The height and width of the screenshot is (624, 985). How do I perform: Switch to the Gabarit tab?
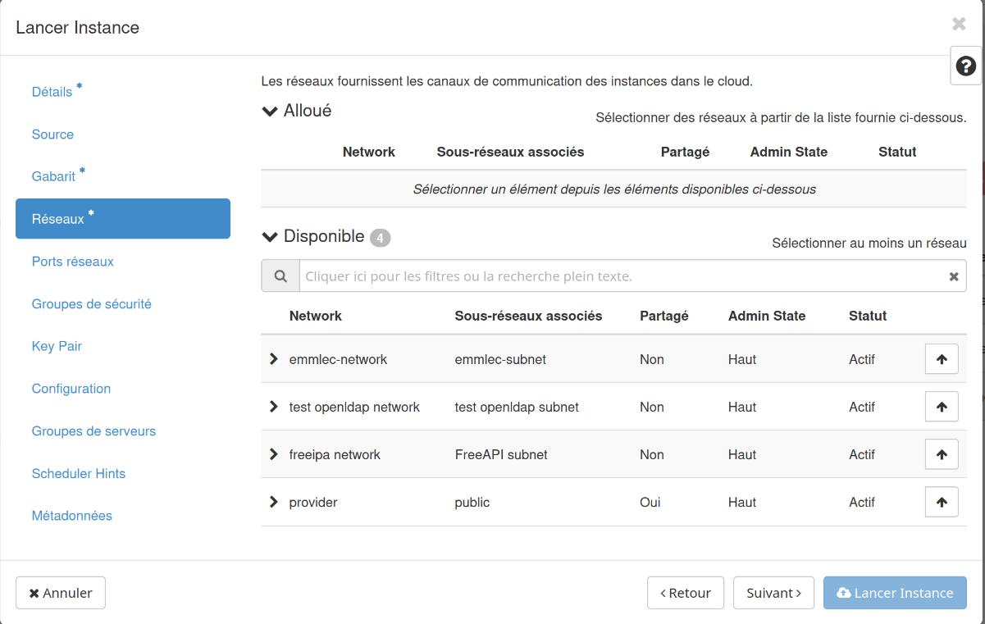point(53,176)
